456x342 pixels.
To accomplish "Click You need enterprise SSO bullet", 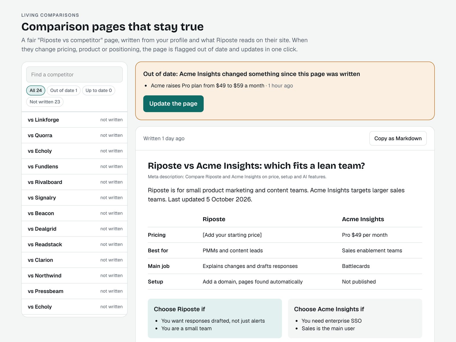I will pyautogui.click(x=331, y=321).
